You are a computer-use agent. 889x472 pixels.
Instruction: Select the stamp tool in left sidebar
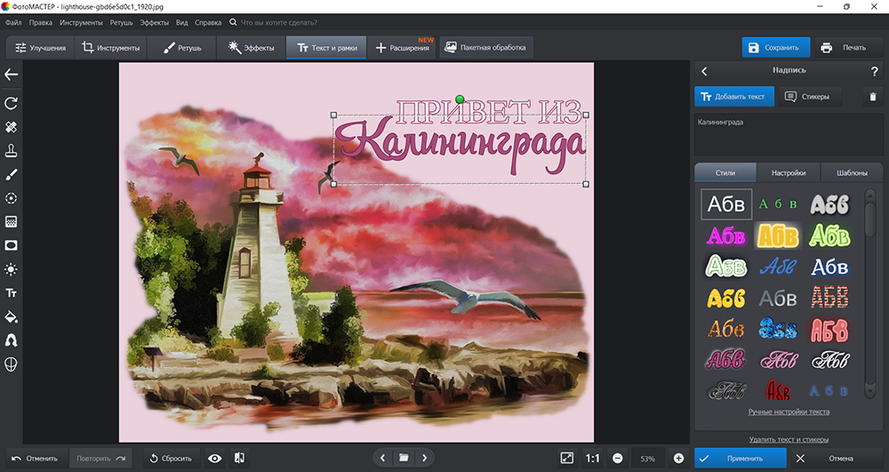(12, 150)
